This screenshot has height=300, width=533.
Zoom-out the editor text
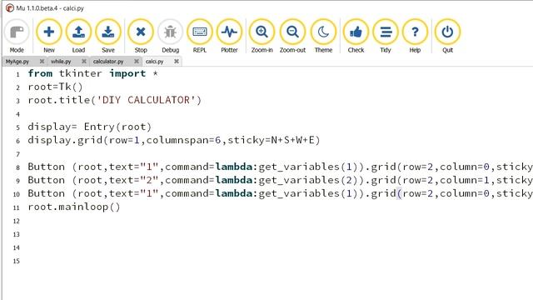[x=292, y=36]
